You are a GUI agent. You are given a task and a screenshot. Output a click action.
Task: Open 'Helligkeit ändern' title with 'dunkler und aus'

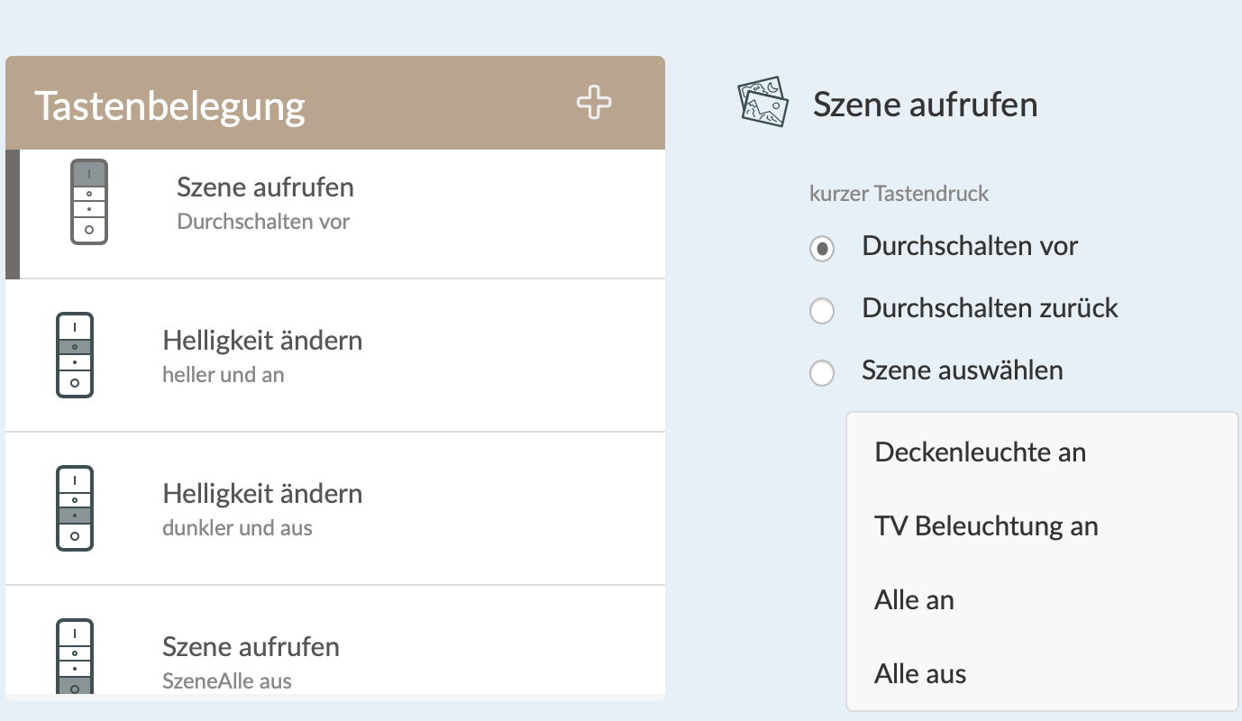pos(262,494)
